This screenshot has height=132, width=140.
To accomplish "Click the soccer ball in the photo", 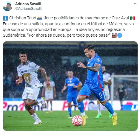I will pos(77,121).
